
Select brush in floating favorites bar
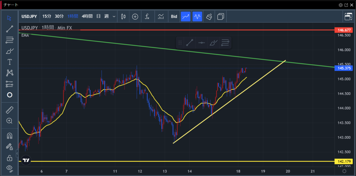213,43
